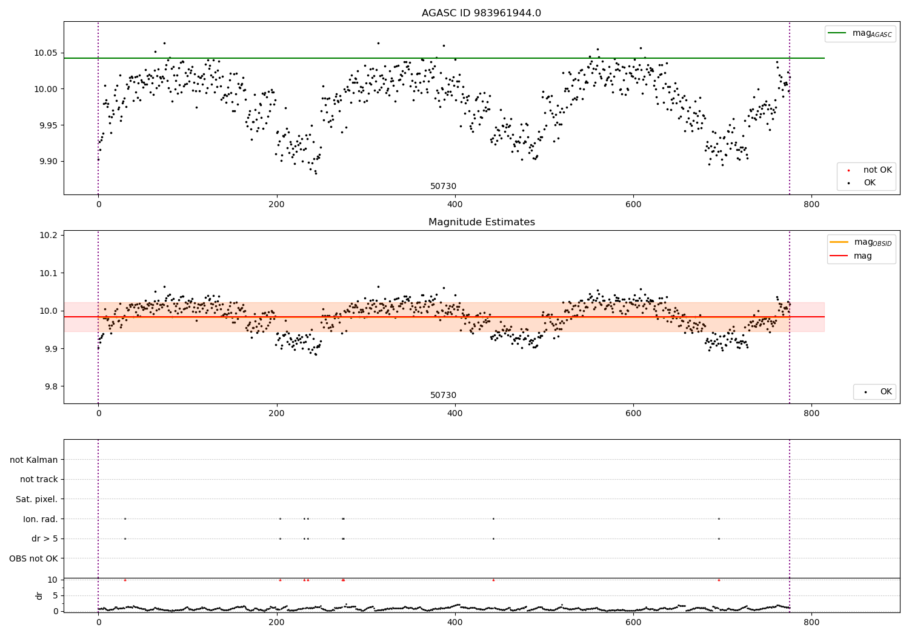The image size is (909, 636).
Task: Click the 0 x-axis tick under Magnitude Estimates plot
Action: (x=98, y=413)
